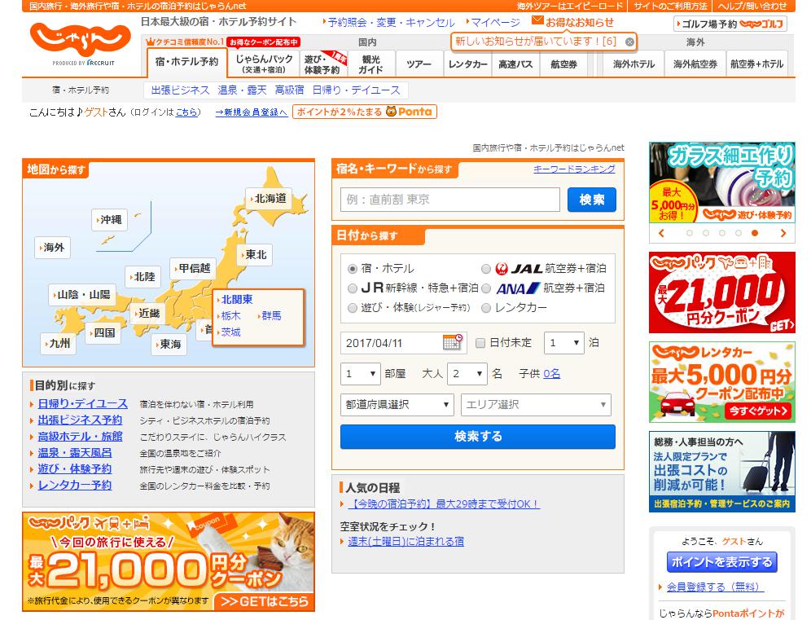
Task: Open 宿・ホテル予約 tab
Action: click(186, 62)
